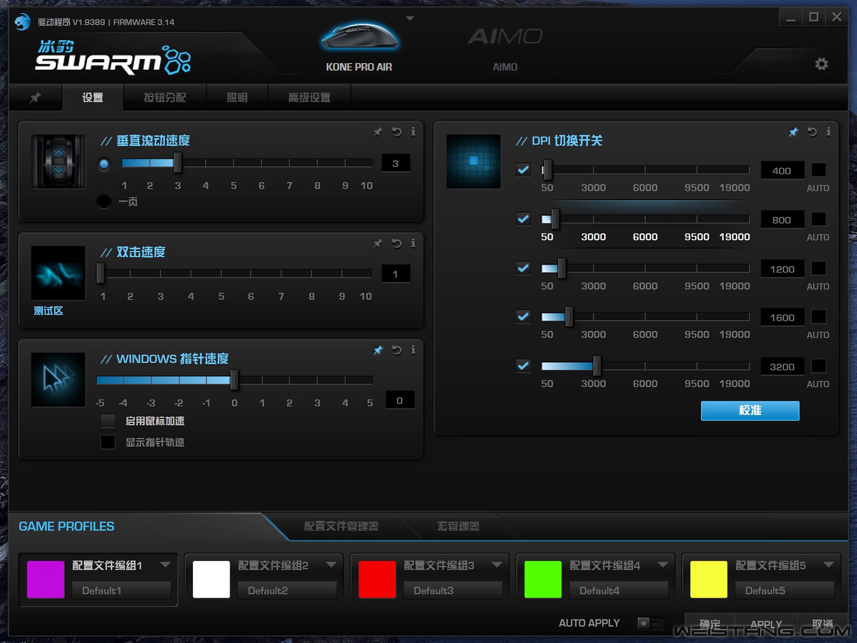Unpin the DPI 切换开关 panel
This screenshot has width=857, height=643.
(x=793, y=132)
